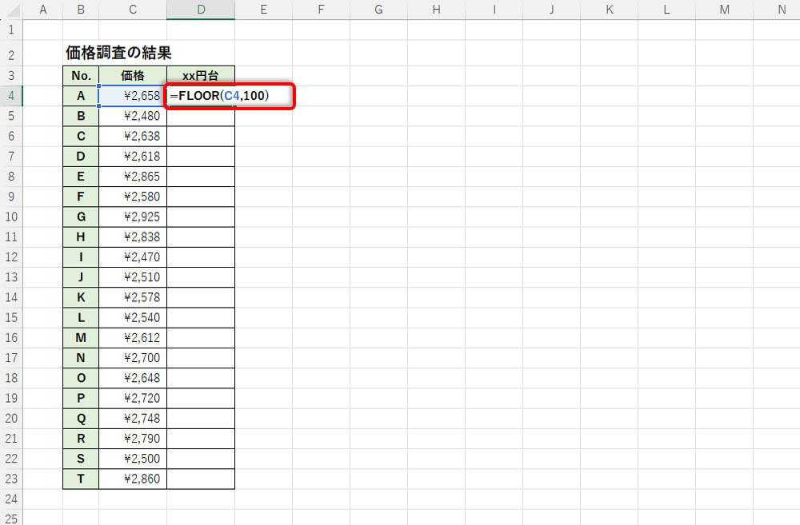Select price cell ¥2,500

pos(133,459)
